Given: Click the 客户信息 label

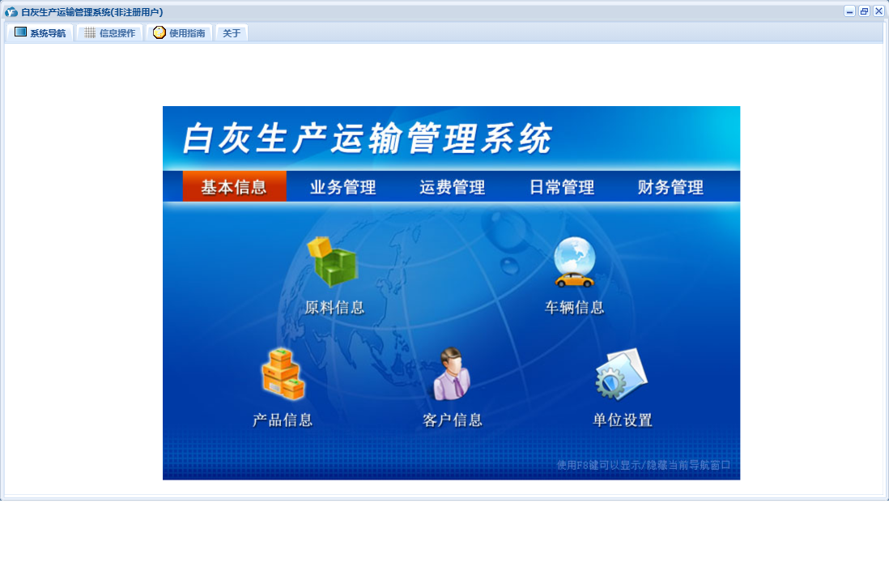Looking at the screenshot, I should tap(452, 420).
